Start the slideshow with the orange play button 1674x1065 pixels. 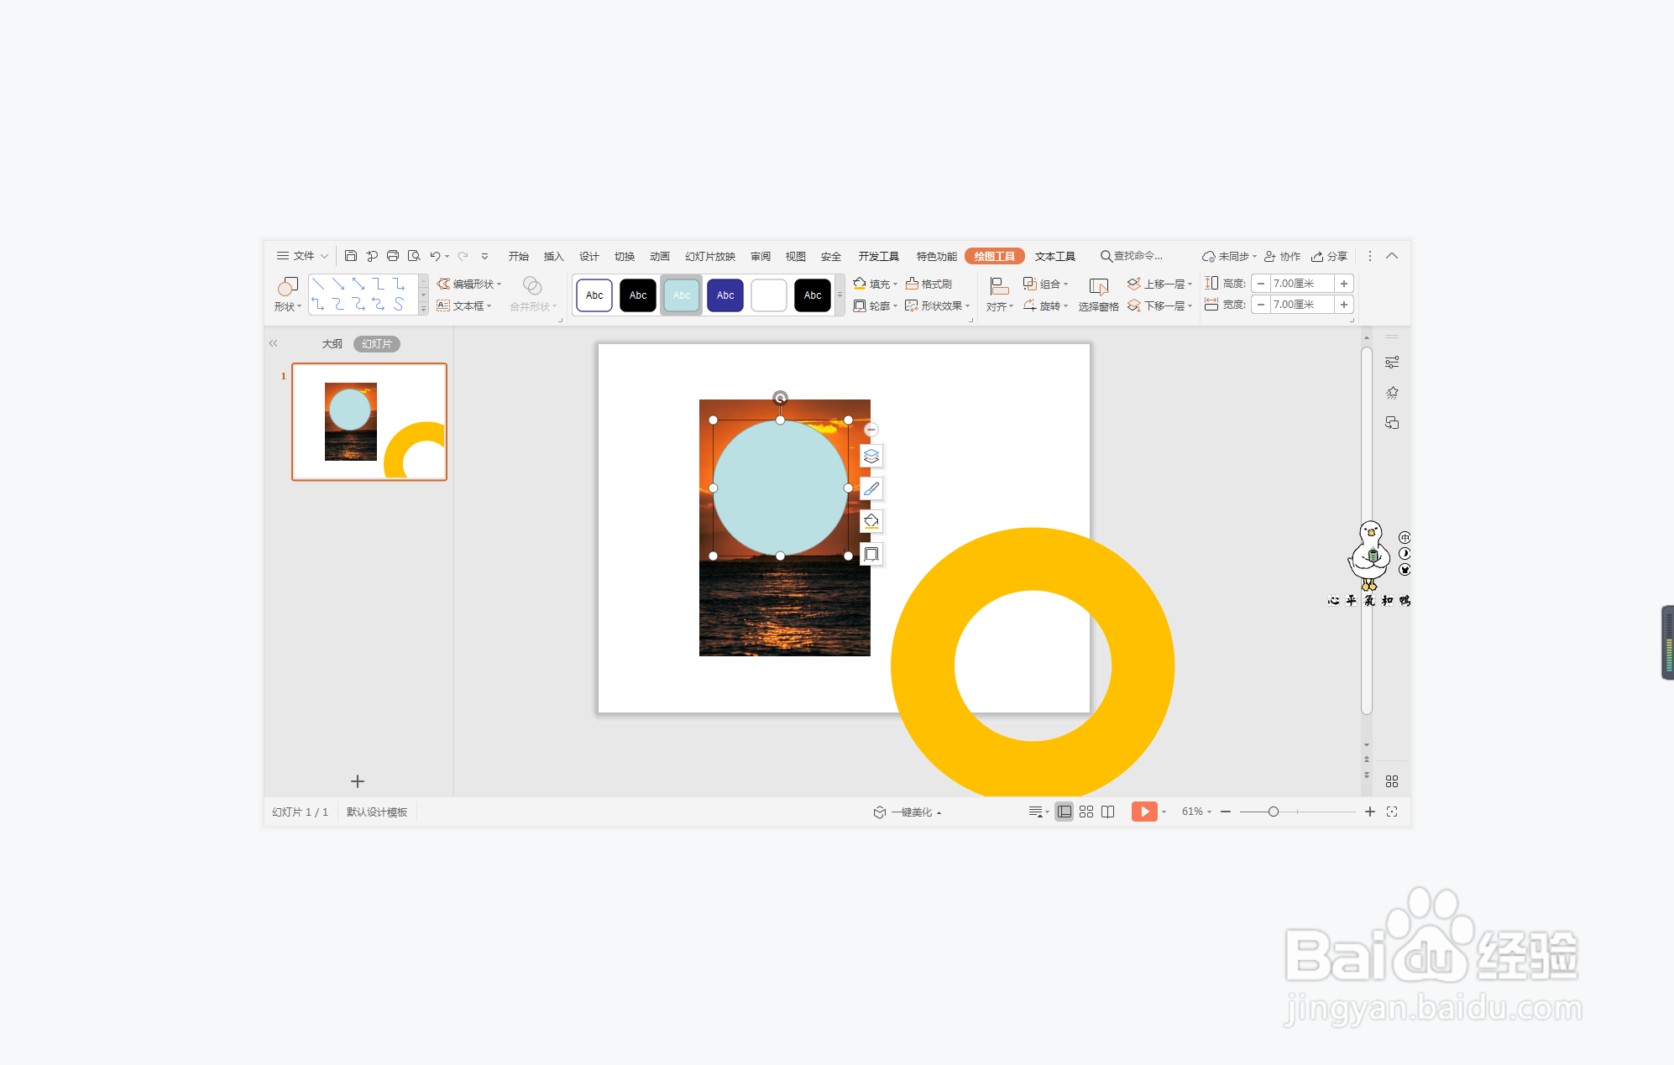[x=1143, y=812]
